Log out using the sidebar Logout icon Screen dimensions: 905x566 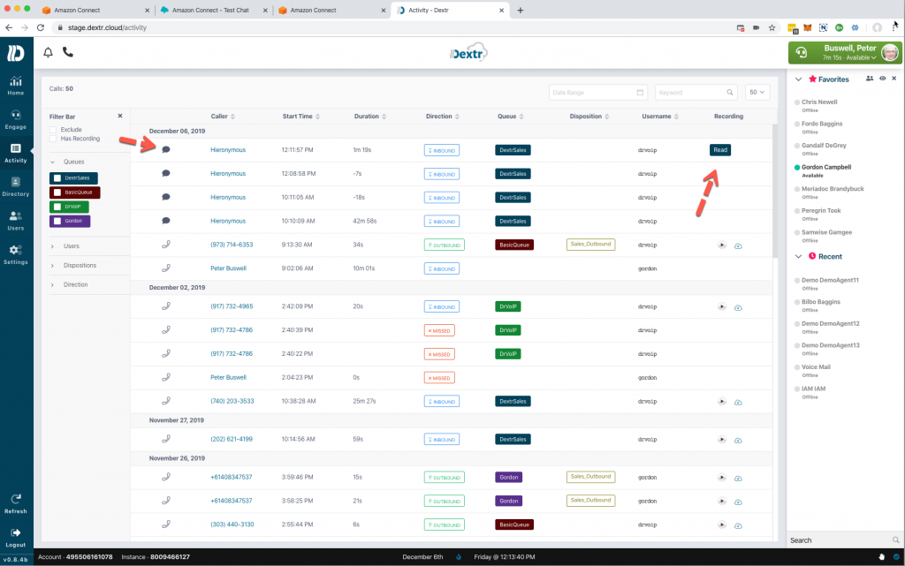pyautogui.click(x=16, y=537)
